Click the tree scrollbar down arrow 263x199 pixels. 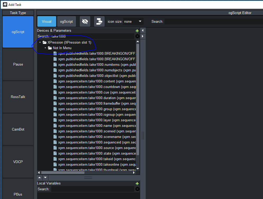[x=138, y=169]
